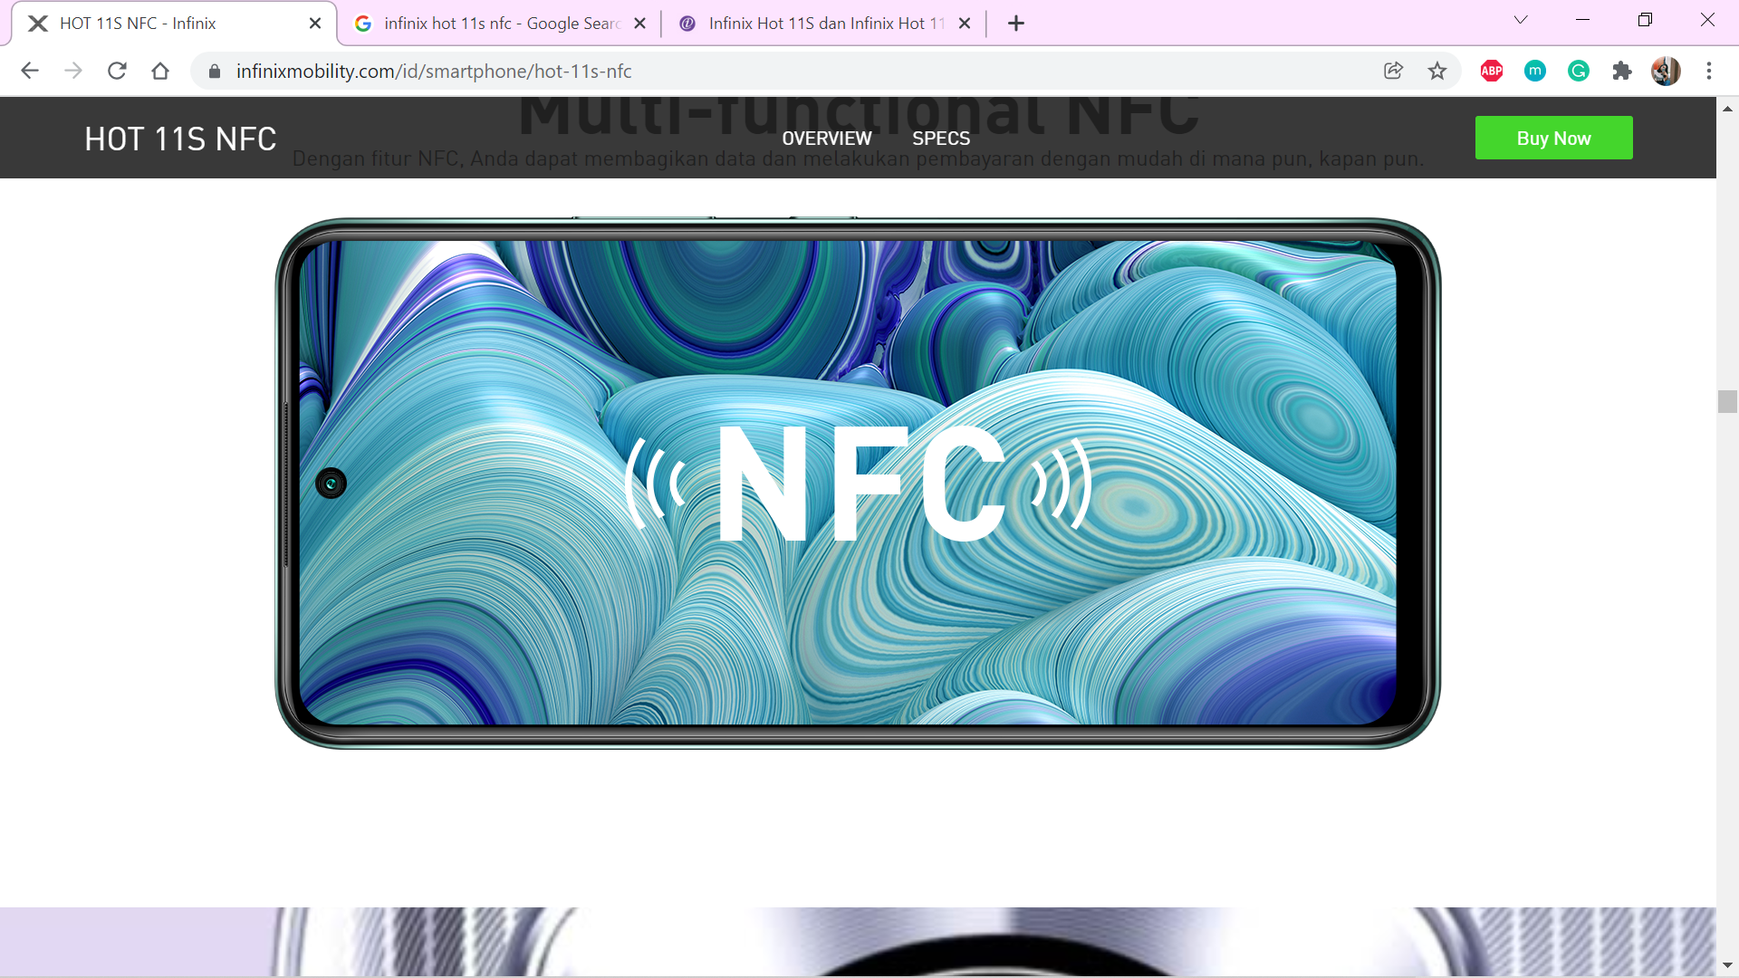1739x978 pixels.
Task: Minimize the Chrome window
Action: click(1583, 20)
